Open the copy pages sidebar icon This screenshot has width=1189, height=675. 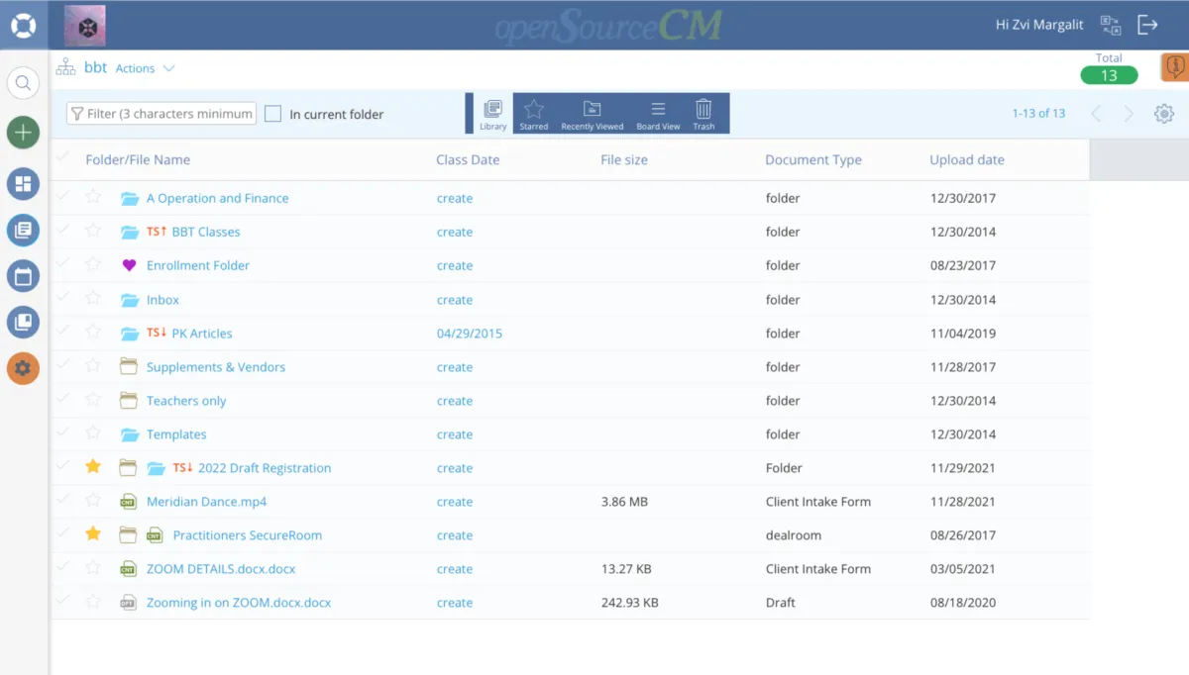[23, 322]
